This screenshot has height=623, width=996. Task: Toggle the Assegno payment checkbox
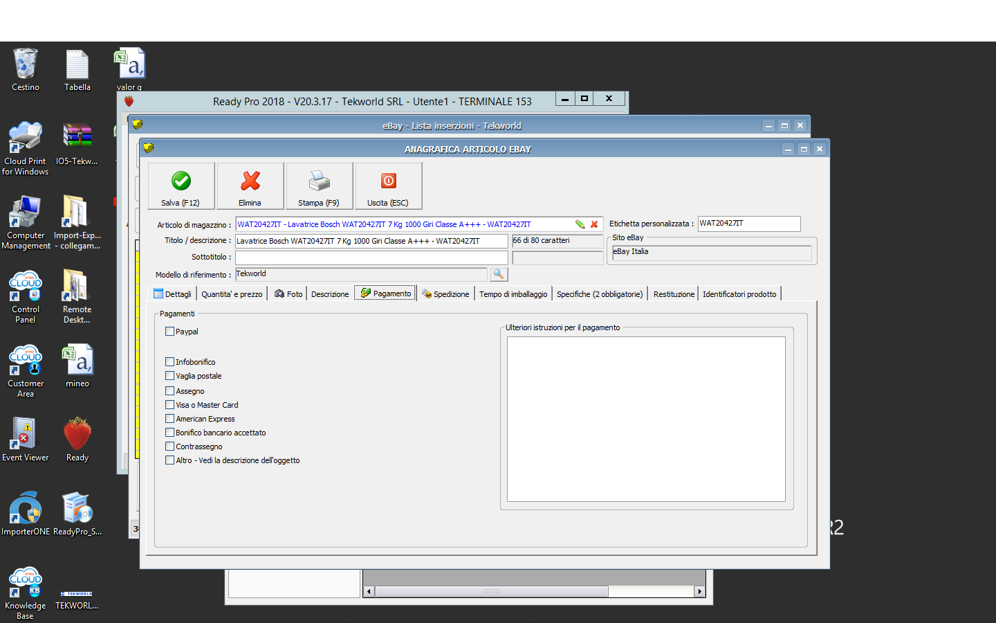[170, 391]
